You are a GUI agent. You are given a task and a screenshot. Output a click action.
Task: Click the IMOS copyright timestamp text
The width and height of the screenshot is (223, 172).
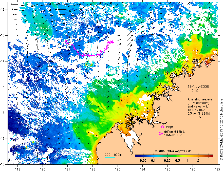tap(221, 130)
